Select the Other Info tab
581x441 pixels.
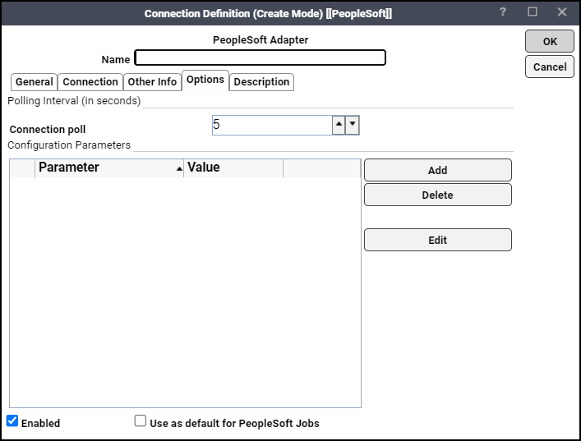tap(152, 82)
